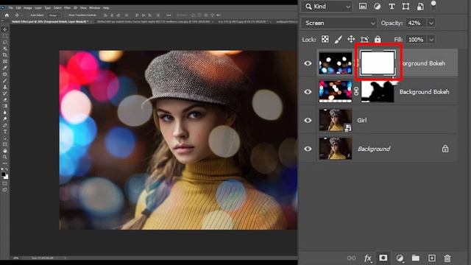Toggle lock transparent pixels

pyautogui.click(x=325, y=39)
